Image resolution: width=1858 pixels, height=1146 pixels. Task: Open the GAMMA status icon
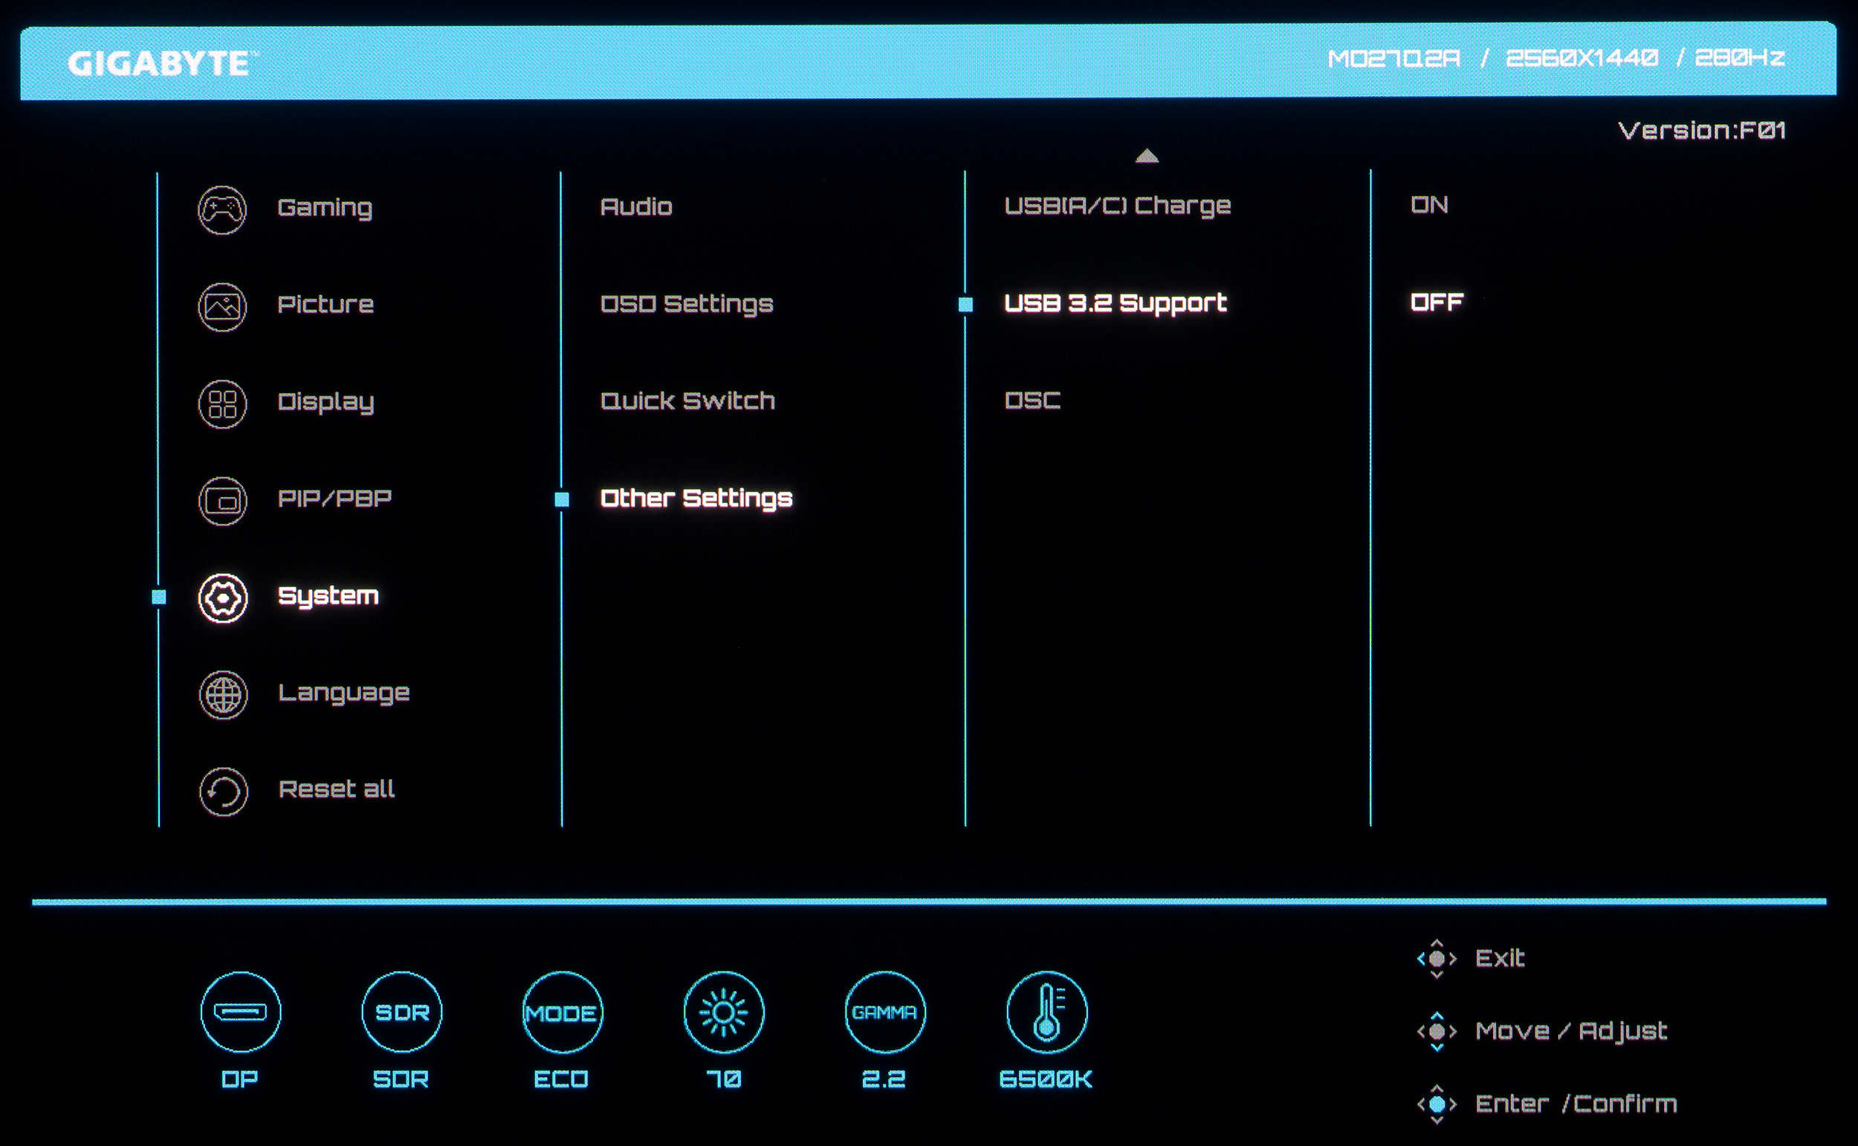(x=884, y=1011)
